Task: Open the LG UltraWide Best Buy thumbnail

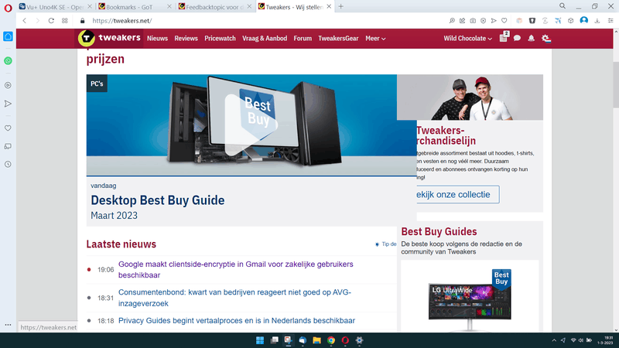Action: click(470, 300)
